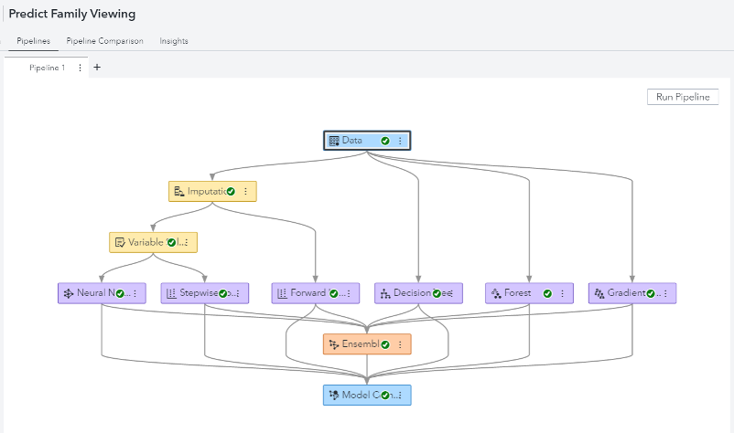Click the green check on Forest node
Image resolution: width=734 pixels, height=433 pixels.
547,293
